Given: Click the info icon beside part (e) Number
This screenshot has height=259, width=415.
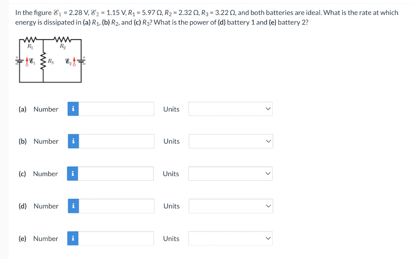Looking at the screenshot, I should coord(73,238).
